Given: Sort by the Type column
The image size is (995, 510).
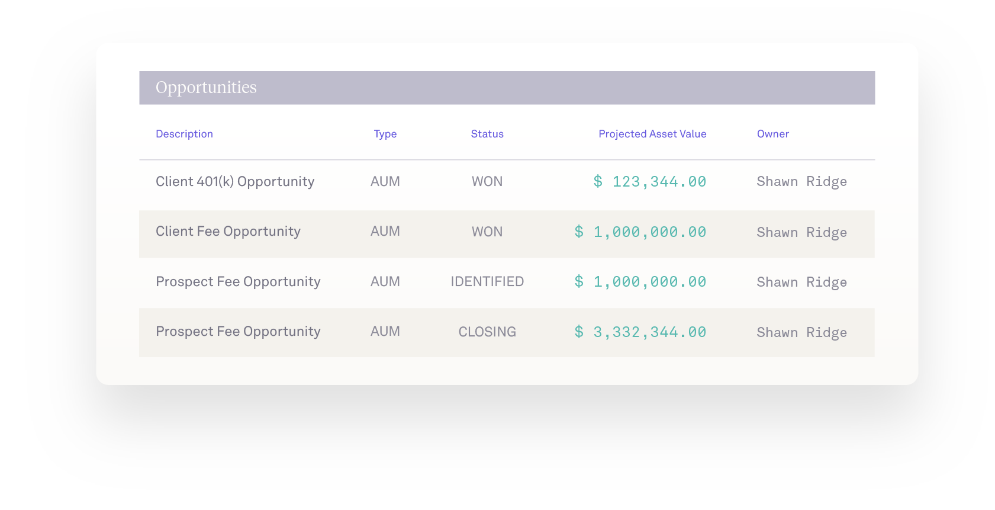Looking at the screenshot, I should pyautogui.click(x=385, y=134).
